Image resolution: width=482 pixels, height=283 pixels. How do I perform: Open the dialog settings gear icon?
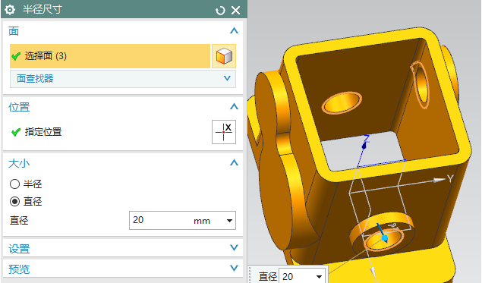tap(10, 10)
